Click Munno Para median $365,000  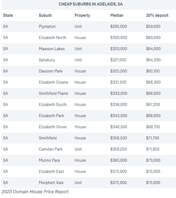click(x=119, y=160)
